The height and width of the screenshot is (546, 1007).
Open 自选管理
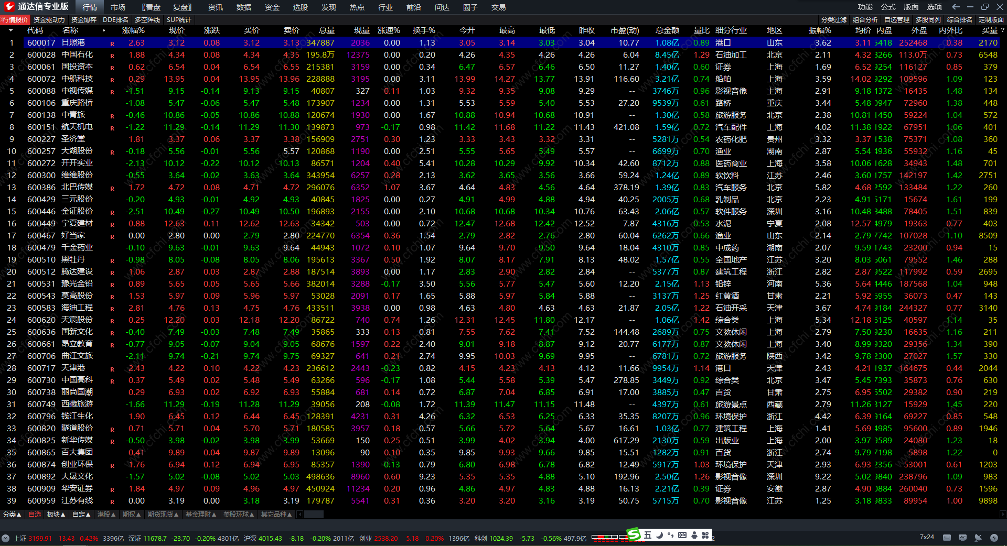897,20
